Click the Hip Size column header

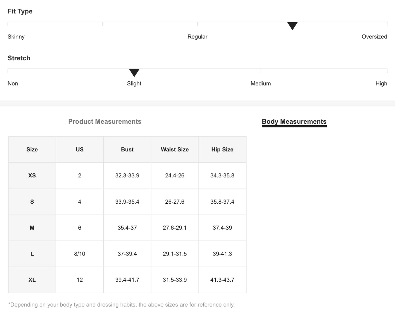tap(222, 150)
